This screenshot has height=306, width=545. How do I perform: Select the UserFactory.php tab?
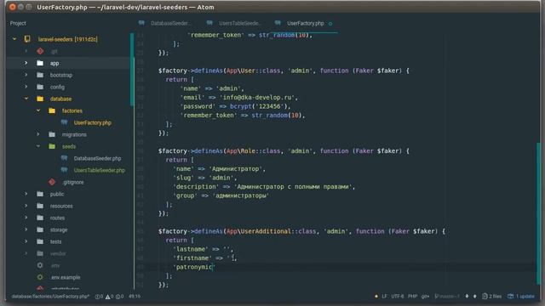tap(305, 23)
